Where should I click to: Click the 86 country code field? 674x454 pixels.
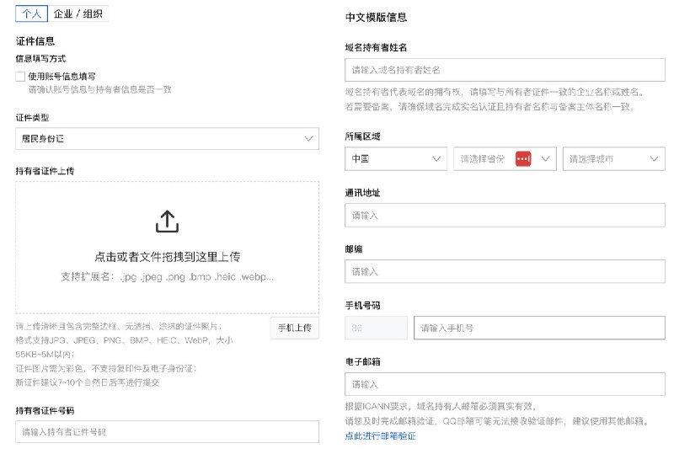(376, 328)
